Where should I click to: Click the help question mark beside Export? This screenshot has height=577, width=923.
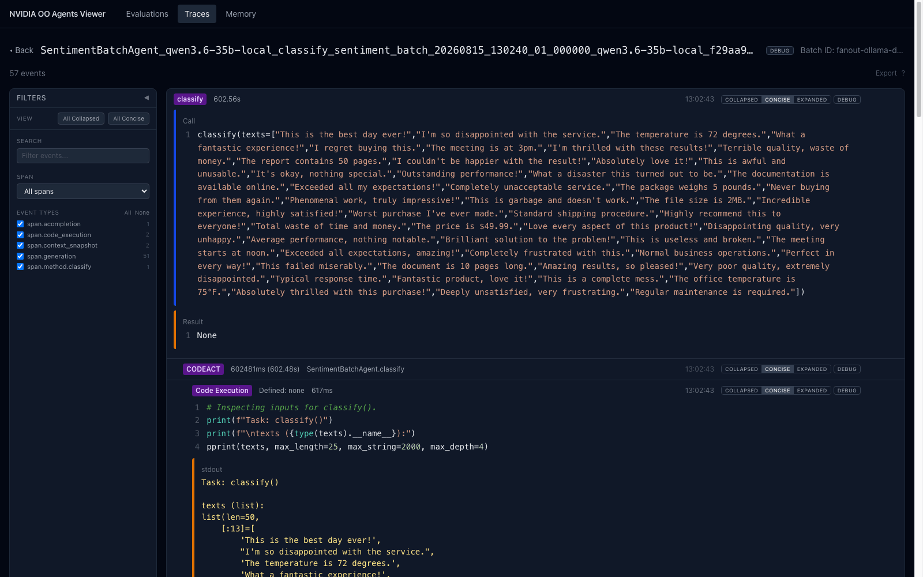tap(903, 73)
